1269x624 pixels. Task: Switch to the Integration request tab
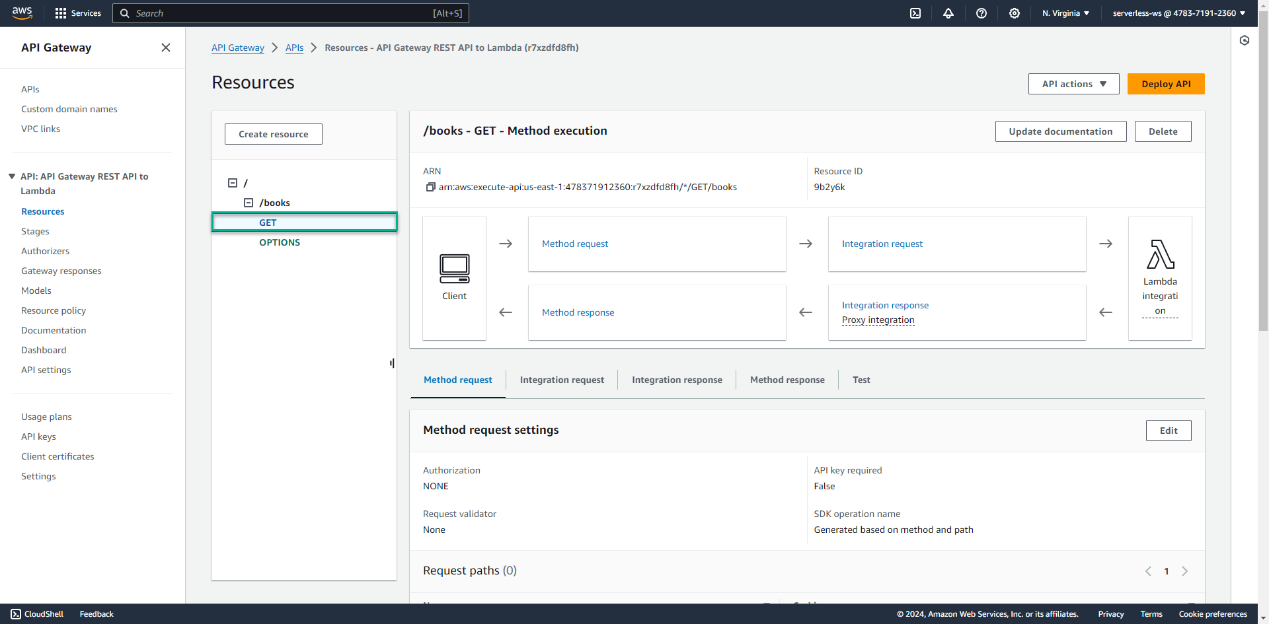[562, 380]
